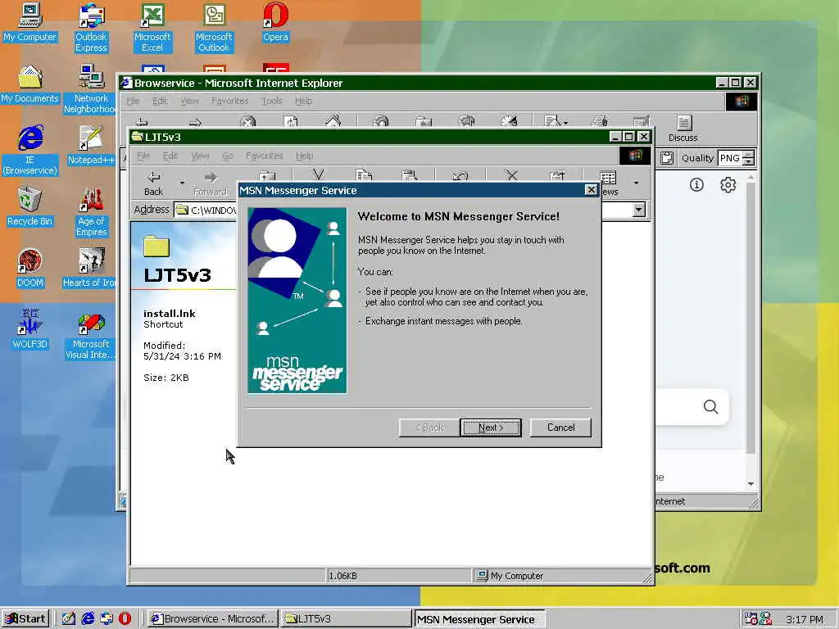
Task: Click the Refresh icon in Internet Explorer toolbar
Action: click(291, 122)
